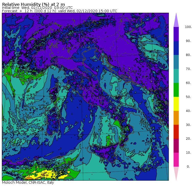Select the green 50–60 legend band
This screenshot has height=186, width=194.
coord(176,90)
